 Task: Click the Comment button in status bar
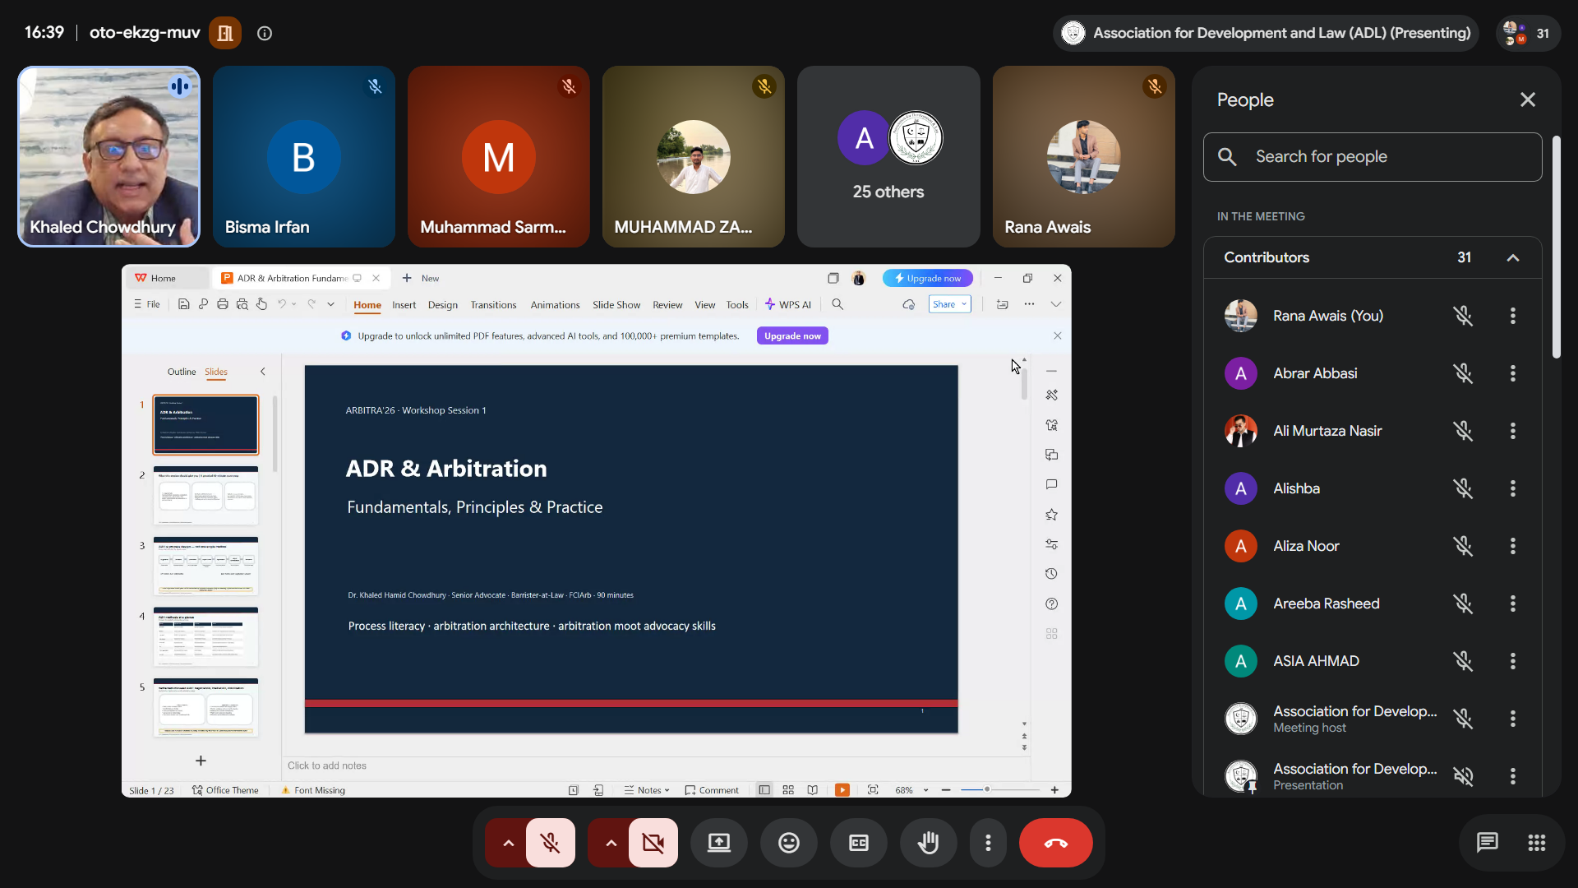(712, 790)
